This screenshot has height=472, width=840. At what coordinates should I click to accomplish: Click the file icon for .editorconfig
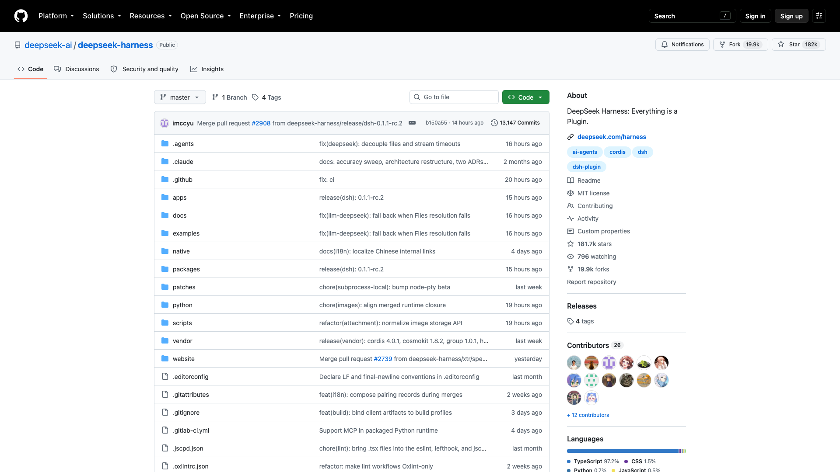pyautogui.click(x=165, y=376)
